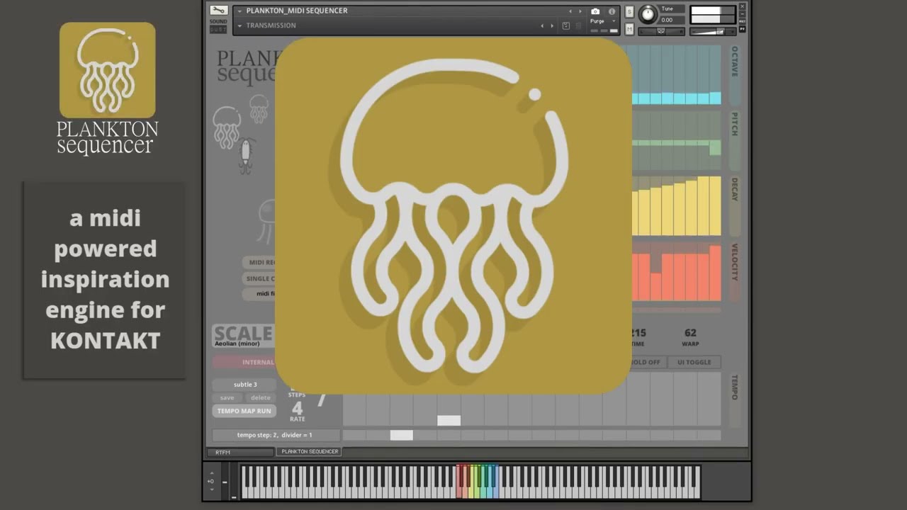Load next instrument with right arrow
Image resolution: width=907 pixels, height=510 pixels.
point(580,11)
